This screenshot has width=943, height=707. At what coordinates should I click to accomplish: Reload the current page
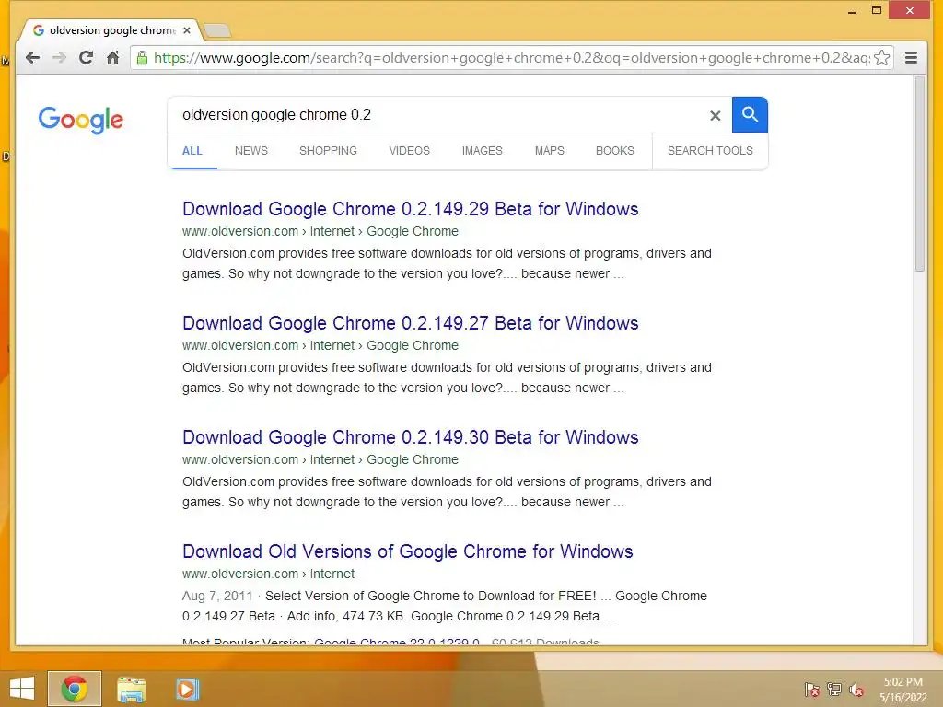pos(86,58)
